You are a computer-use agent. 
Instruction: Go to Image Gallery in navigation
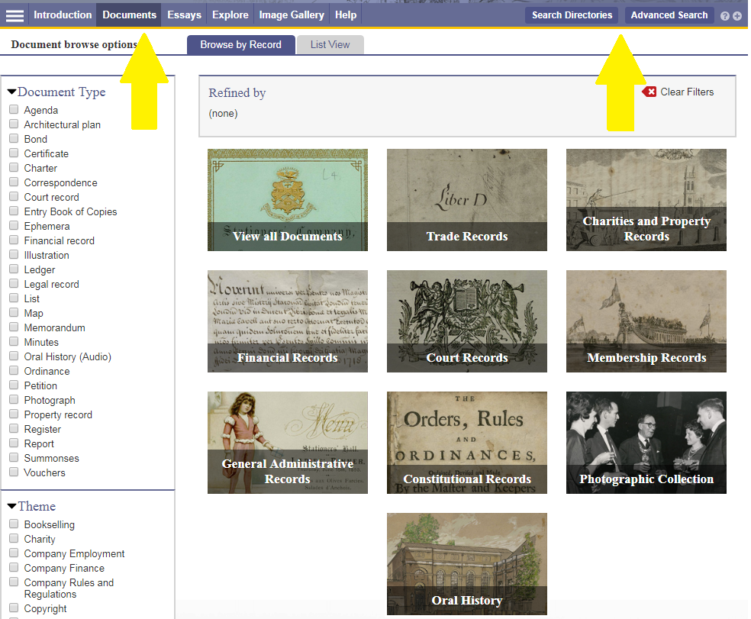coord(291,15)
